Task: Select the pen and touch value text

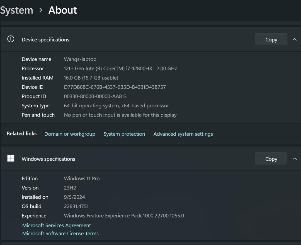Action: pos(120,115)
